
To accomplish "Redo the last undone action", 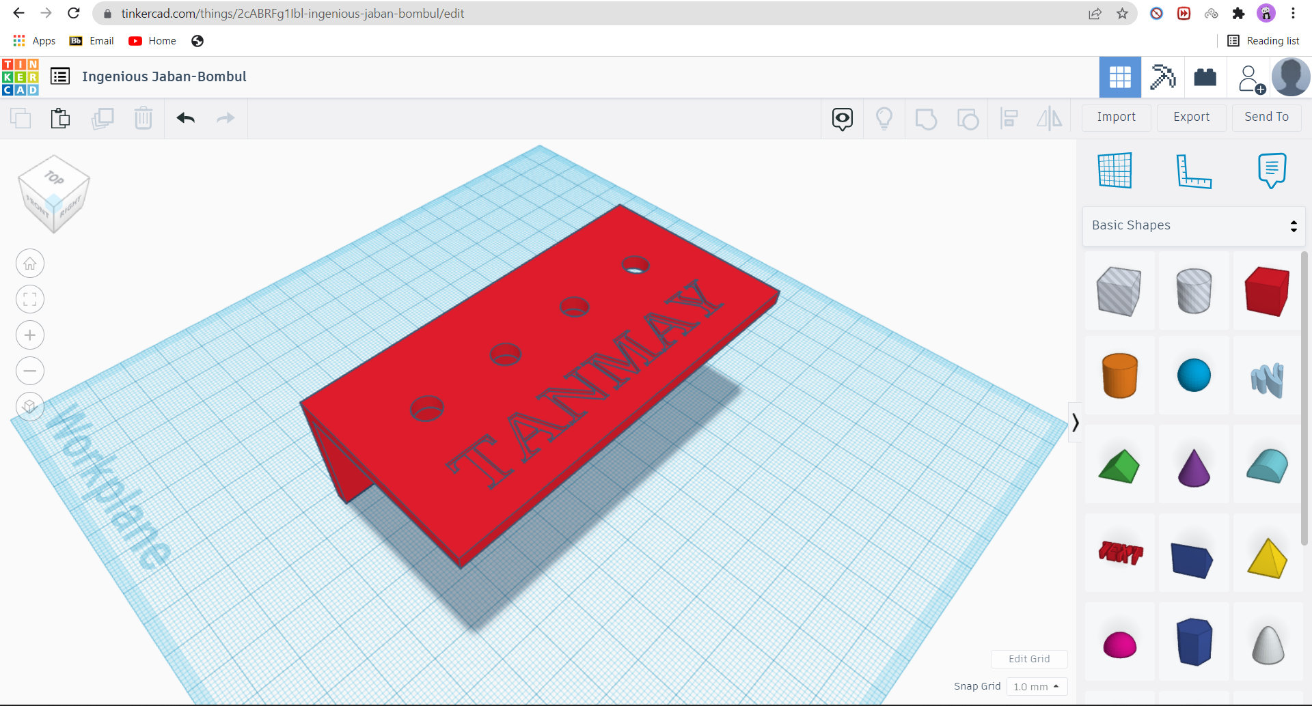I will tap(225, 118).
